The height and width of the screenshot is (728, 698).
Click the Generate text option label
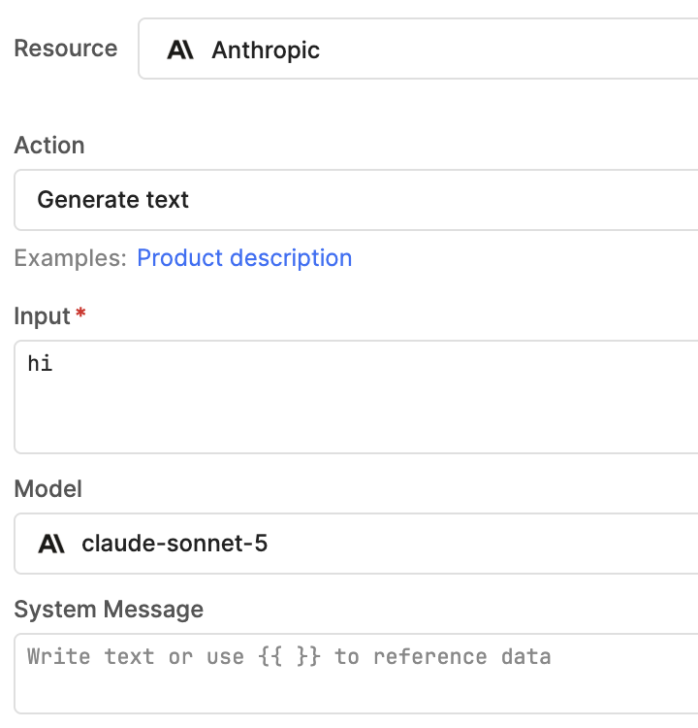point(113,200)
